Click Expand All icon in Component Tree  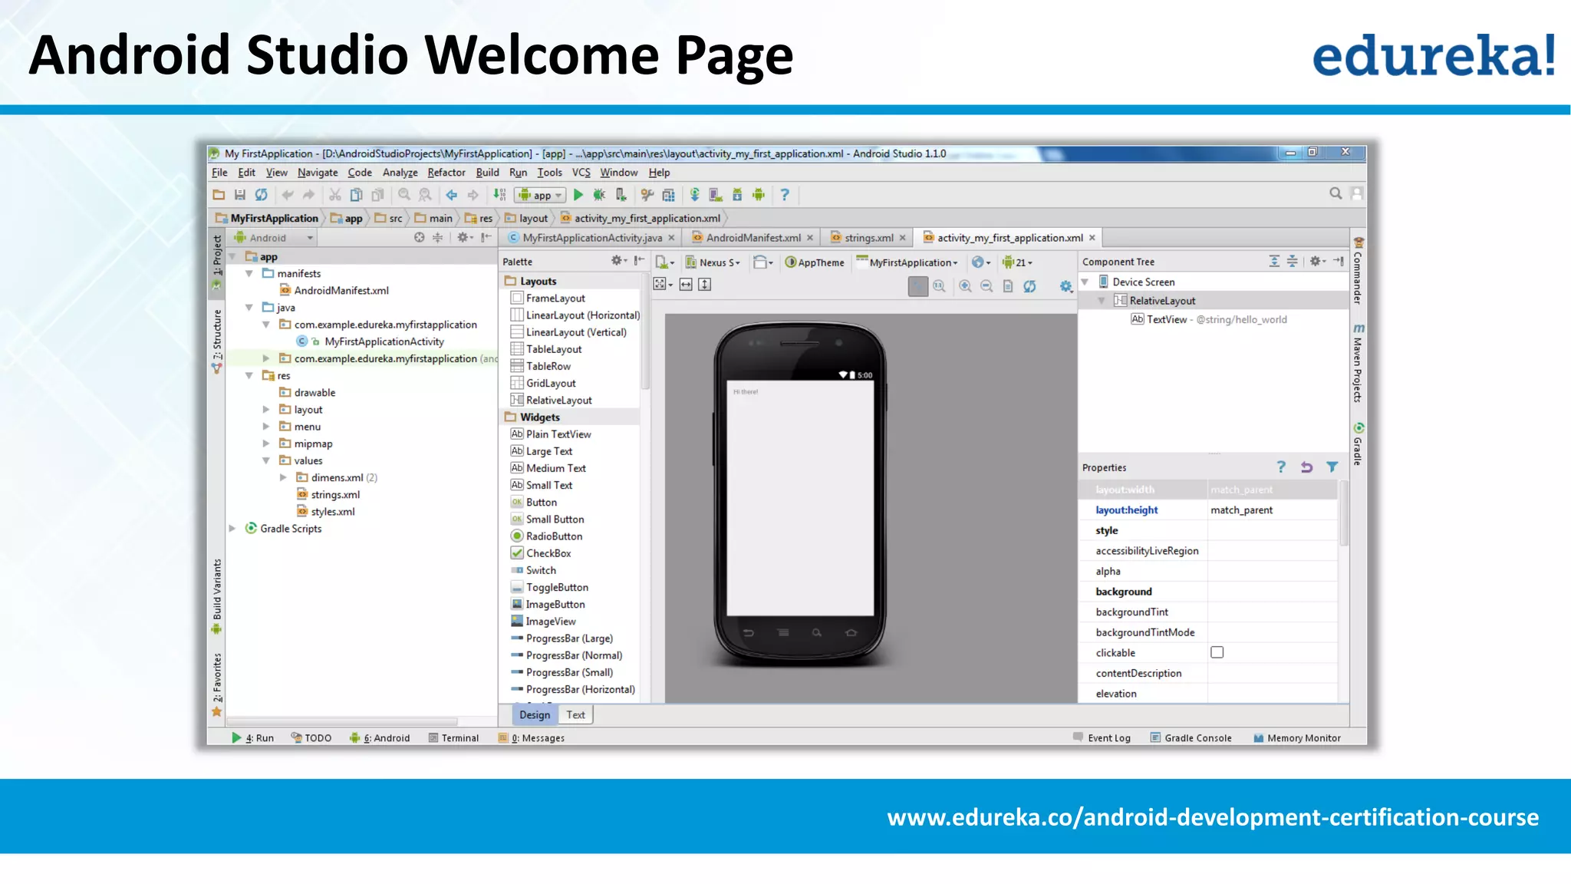[1274, 262]
